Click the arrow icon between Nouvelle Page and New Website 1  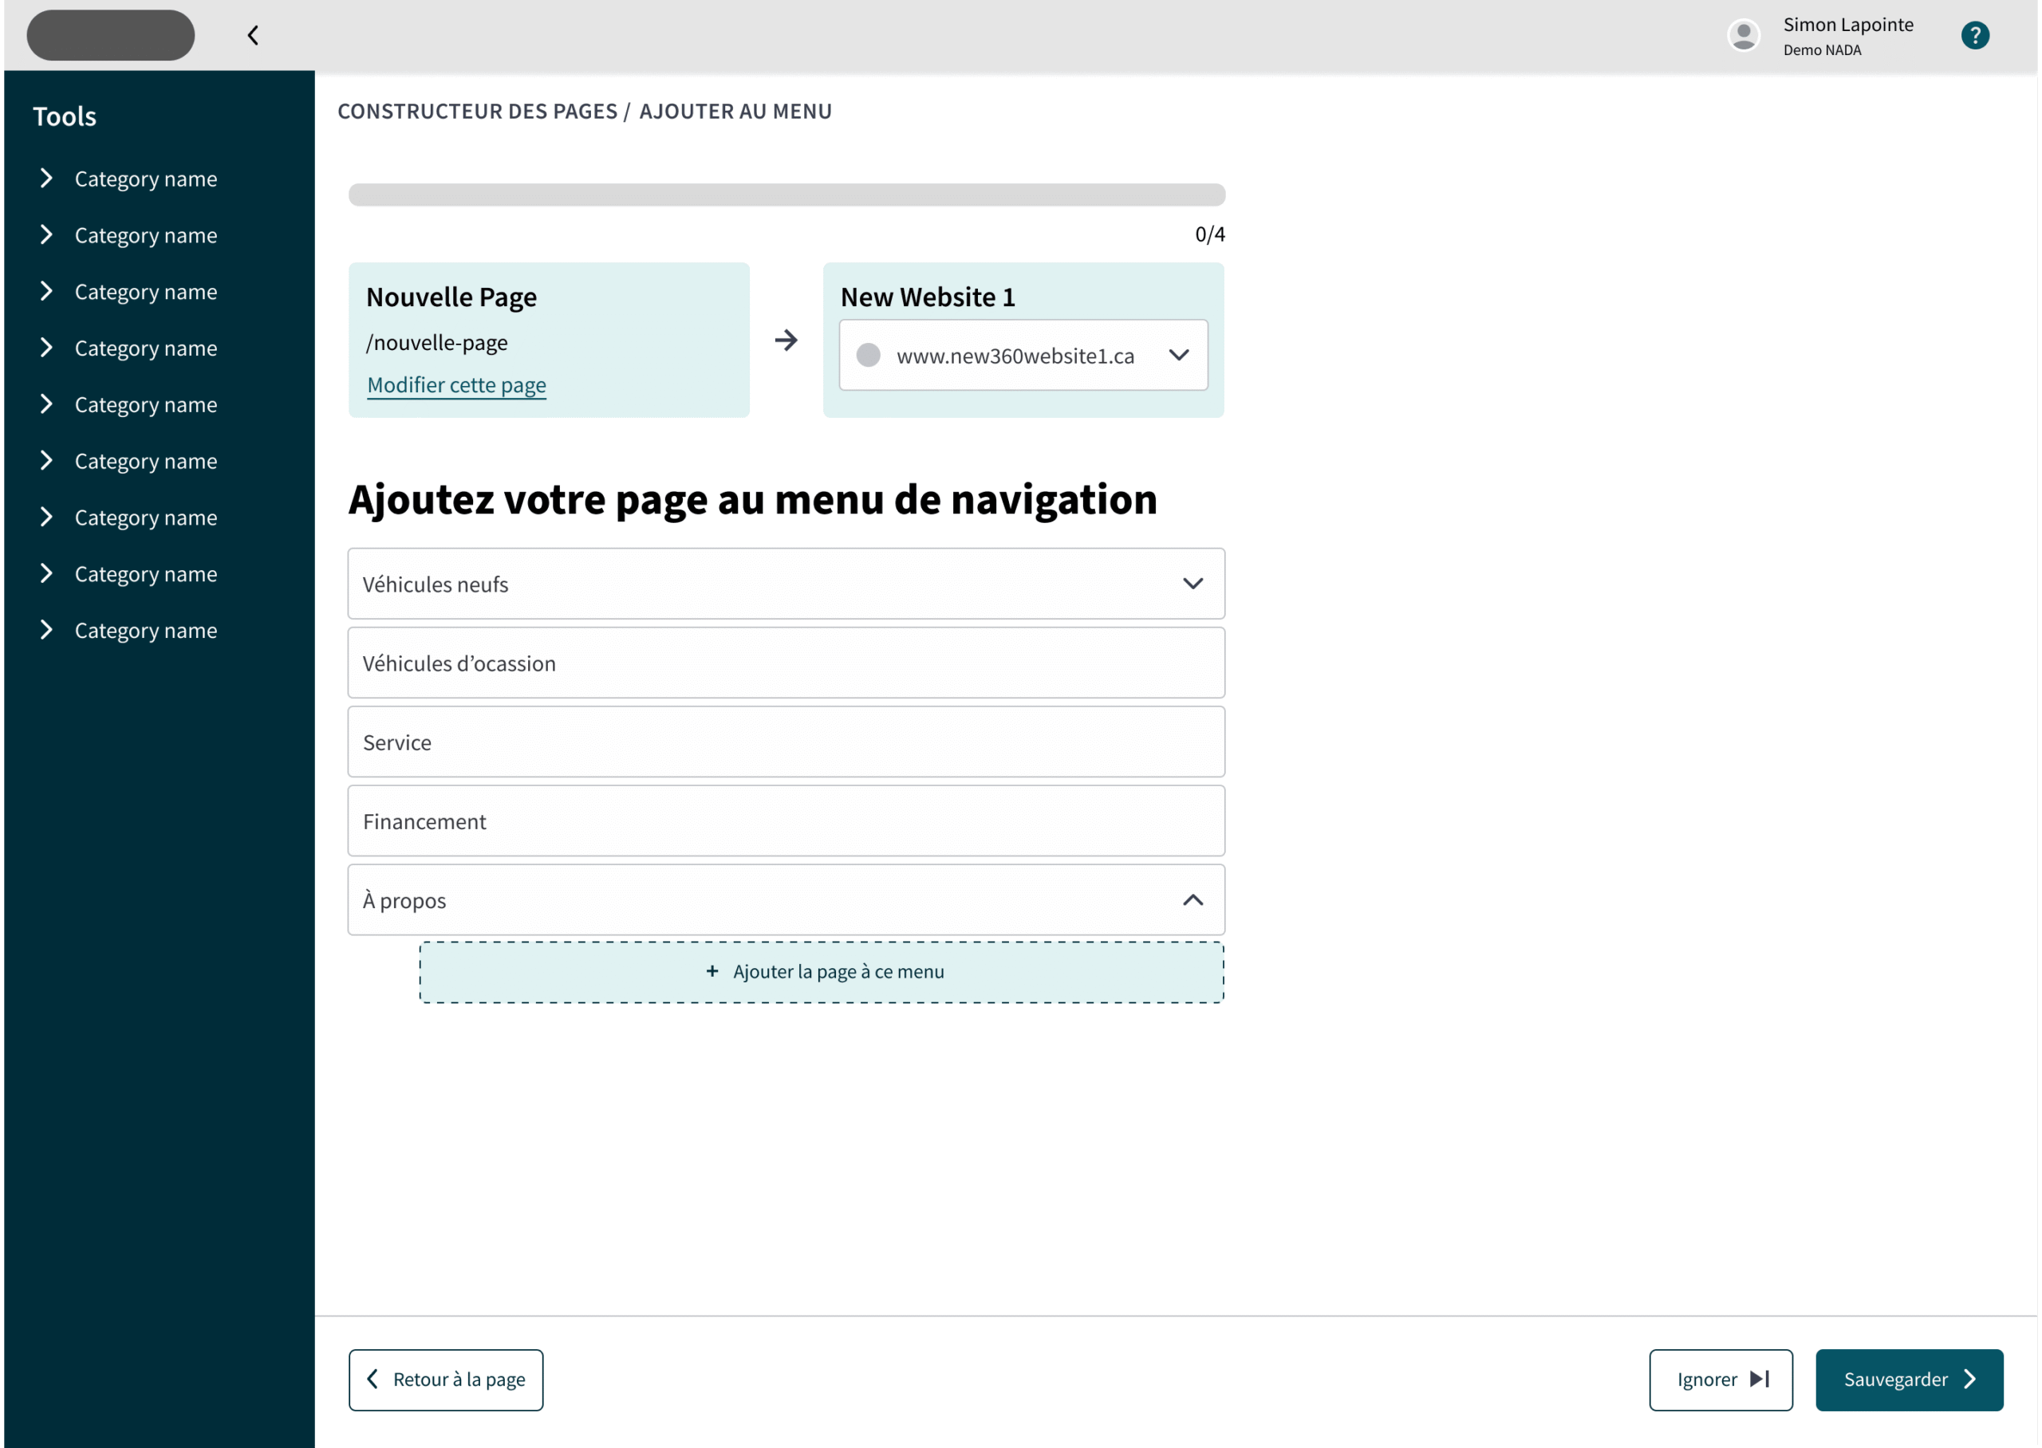(x=786, y=340)
